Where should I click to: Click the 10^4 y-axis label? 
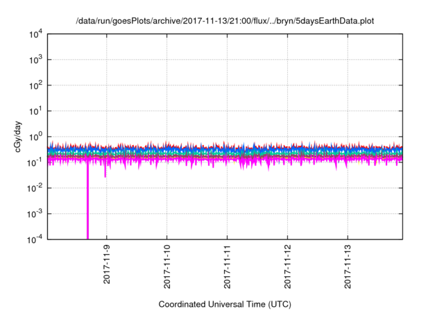35,35
